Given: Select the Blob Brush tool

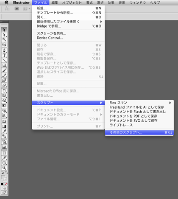Looking at the screenshot, I should 4,80.
